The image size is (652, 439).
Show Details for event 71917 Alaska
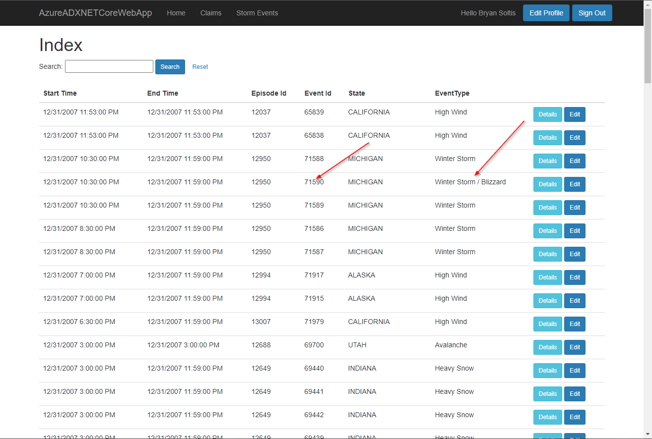(x=547, y=277)
